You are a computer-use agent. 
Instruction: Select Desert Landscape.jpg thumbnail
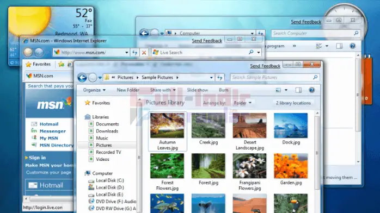coord(250,126)
